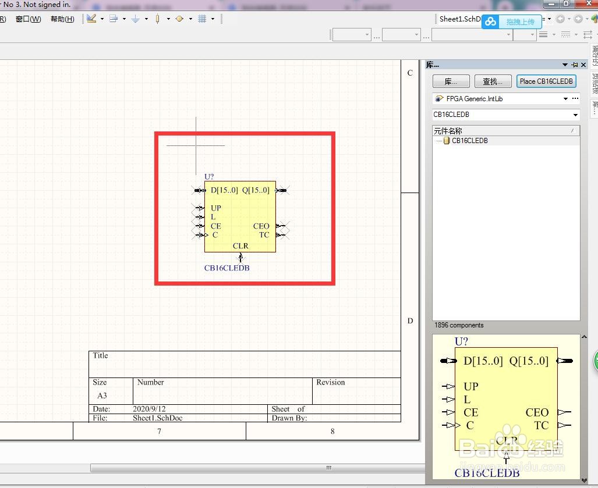The image size is (598, 488).
Task: Click the U? designator on the schematic
Action: tap(209, 176)
